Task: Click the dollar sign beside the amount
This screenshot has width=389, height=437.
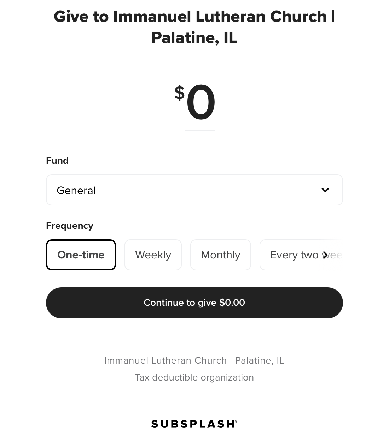Action: [179, 93]
